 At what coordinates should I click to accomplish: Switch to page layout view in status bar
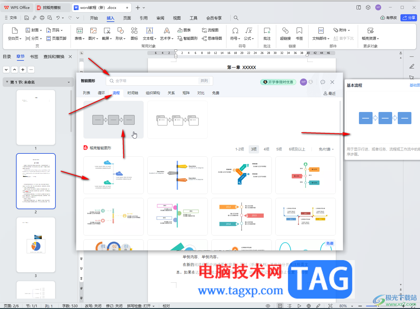tap(280, 306)
